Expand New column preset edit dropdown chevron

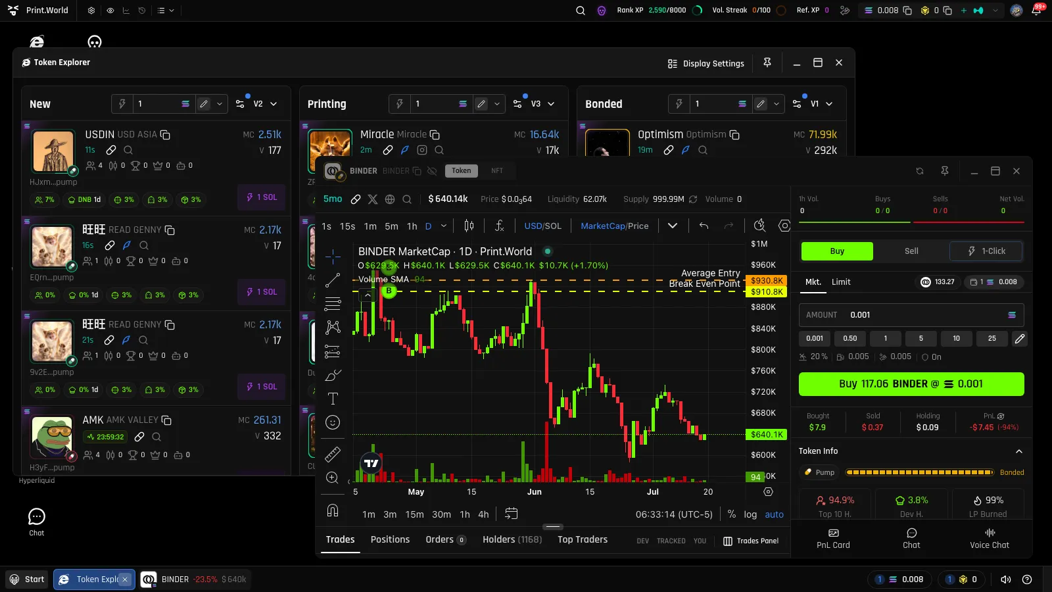[220, 104]
